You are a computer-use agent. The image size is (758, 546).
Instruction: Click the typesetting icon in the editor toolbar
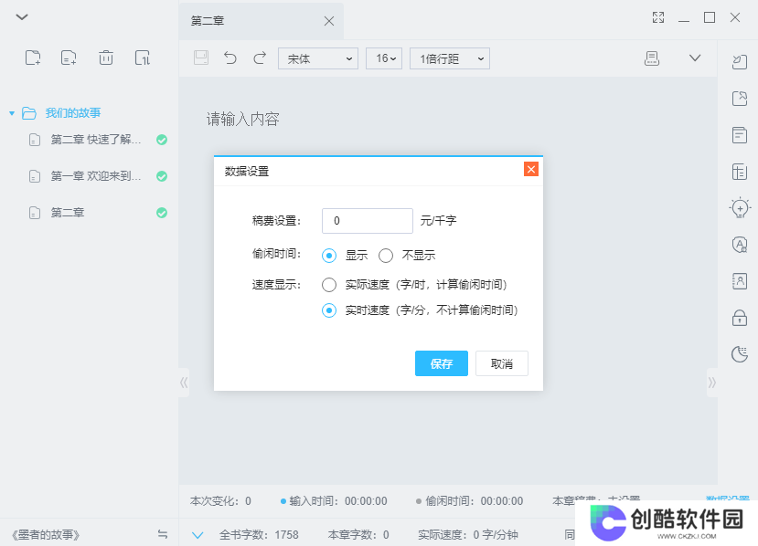(652, 58)
